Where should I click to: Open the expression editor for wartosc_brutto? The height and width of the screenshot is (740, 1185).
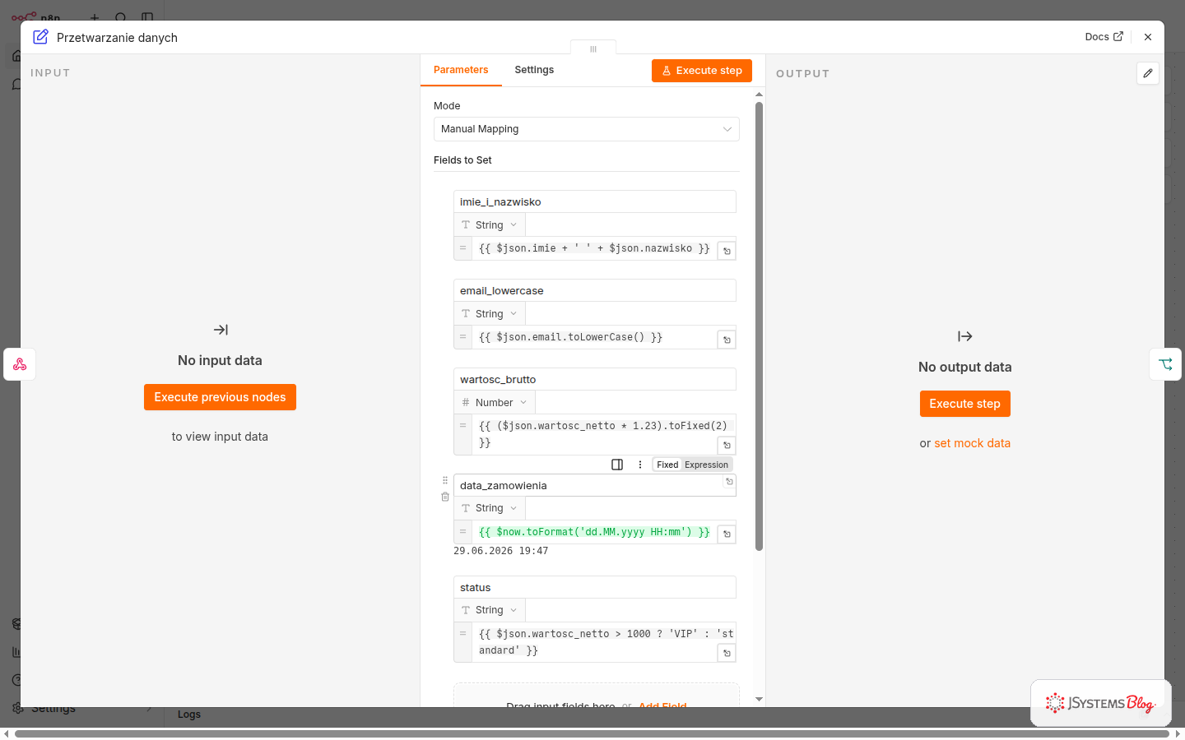click(727, 446)
